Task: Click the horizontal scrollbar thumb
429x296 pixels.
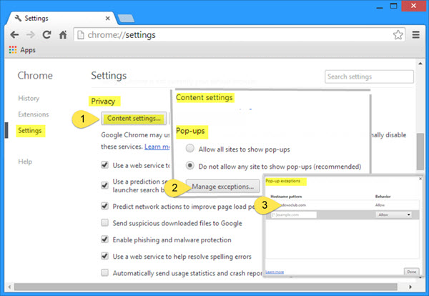Action: coord(206,287)
